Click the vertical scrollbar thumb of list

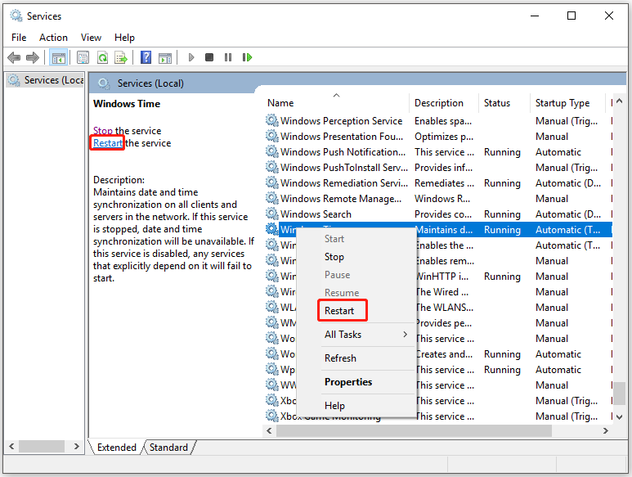click(620, 393)
